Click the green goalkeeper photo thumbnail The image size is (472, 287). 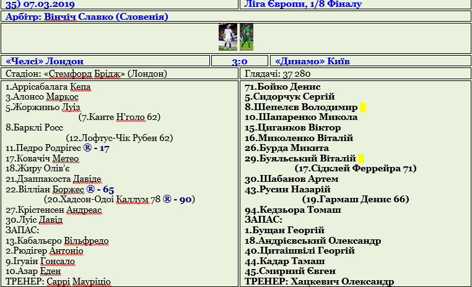pyautogui.click(x=247, y=37)
